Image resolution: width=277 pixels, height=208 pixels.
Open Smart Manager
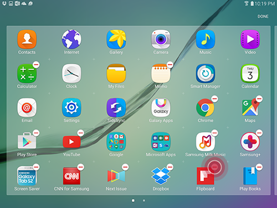click(206, 73)
